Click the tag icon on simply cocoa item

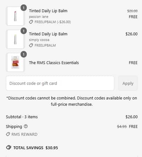point(31,45)
